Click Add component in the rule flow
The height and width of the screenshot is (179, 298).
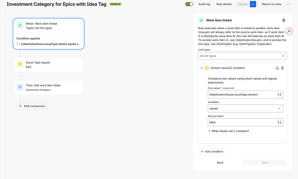click(32, 106)
